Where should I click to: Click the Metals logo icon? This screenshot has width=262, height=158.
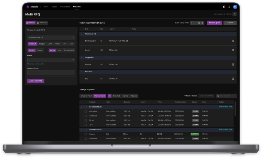click(27, 7)
